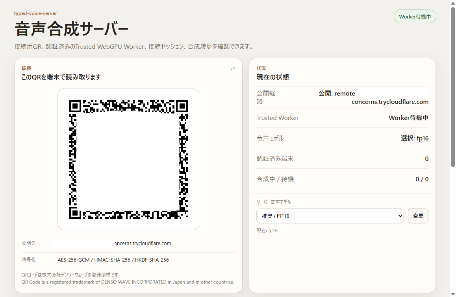Screen dimensions: 456x297
Task: Click the v1 version label
Action: [x=232, y=68]
